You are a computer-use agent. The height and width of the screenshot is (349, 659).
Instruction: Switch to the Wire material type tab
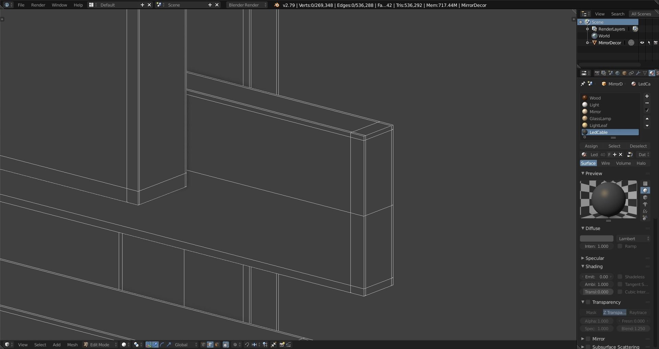(x=605, y=163)
